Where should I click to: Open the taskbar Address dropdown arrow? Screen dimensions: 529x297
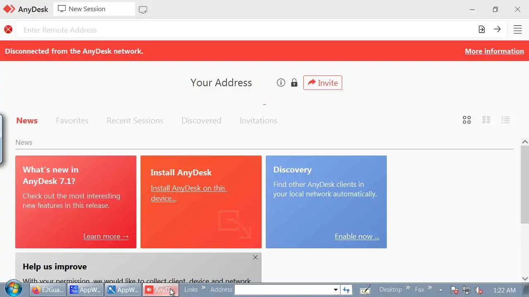click(x=336, y=290)
